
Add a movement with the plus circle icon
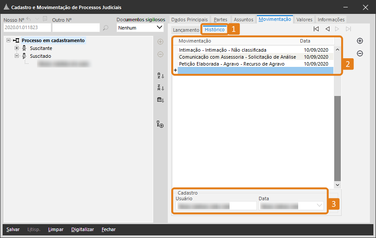click(360, 41)
